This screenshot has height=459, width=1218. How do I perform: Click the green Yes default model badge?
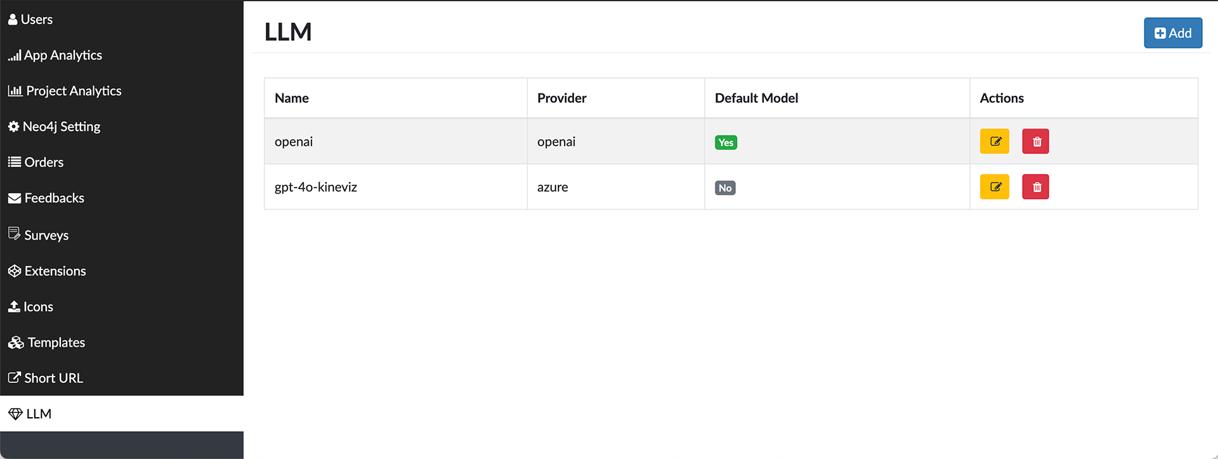coord(726,143)
